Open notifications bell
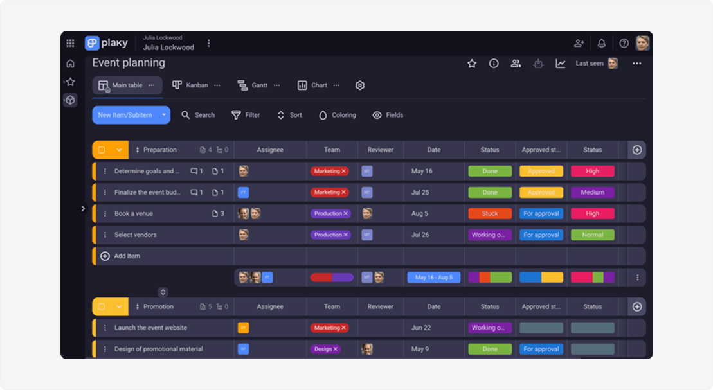The image size is (713, 390). (x=602, y=43)
